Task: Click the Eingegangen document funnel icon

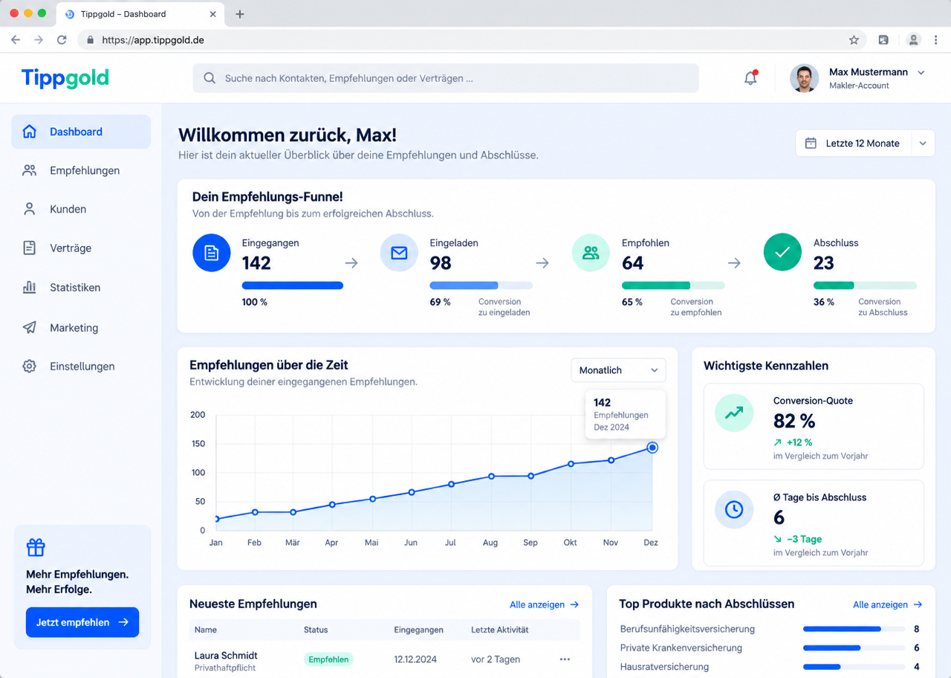Action: pyautogui.click(x=212, y=253)
